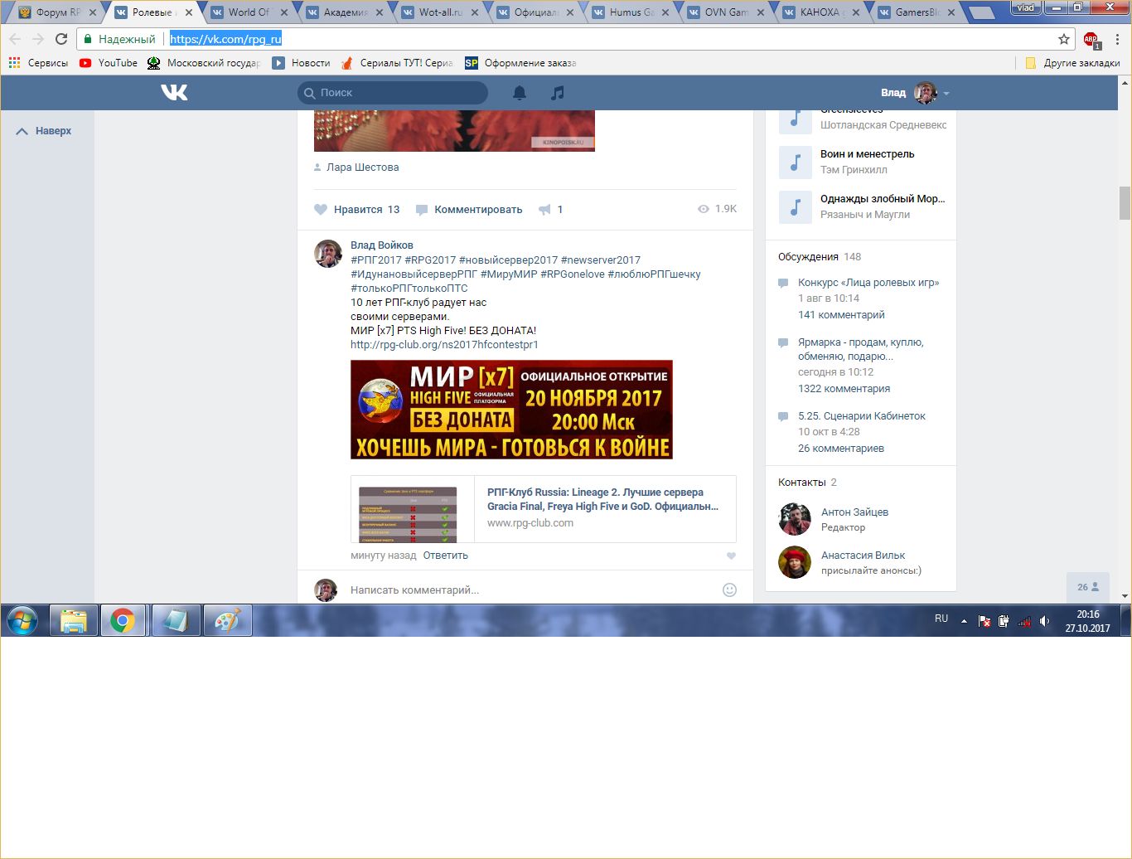1132x859 pixels.
Task: Click Комментировать under the post
Action: click(x=469, y=210)
